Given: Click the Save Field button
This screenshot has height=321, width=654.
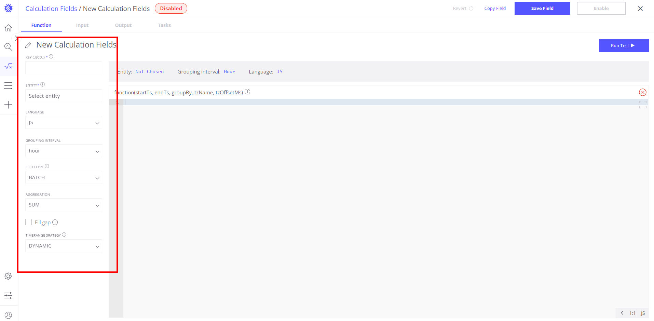Looking at the screenshot, I should (x=542, y=9).
